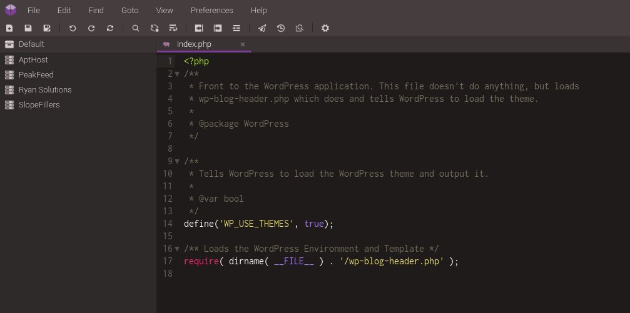Collapse the comment block at line 9
Screen dimensions: 630x313
[x=177, y=161]
